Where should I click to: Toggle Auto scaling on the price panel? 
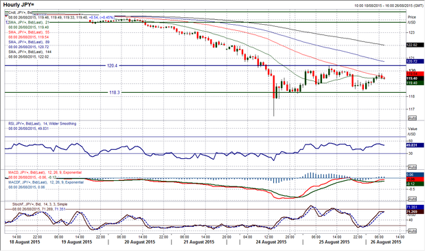tap(412, 118)
